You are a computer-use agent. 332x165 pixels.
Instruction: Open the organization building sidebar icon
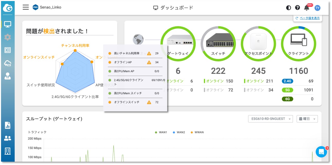[x=8, y=151]
